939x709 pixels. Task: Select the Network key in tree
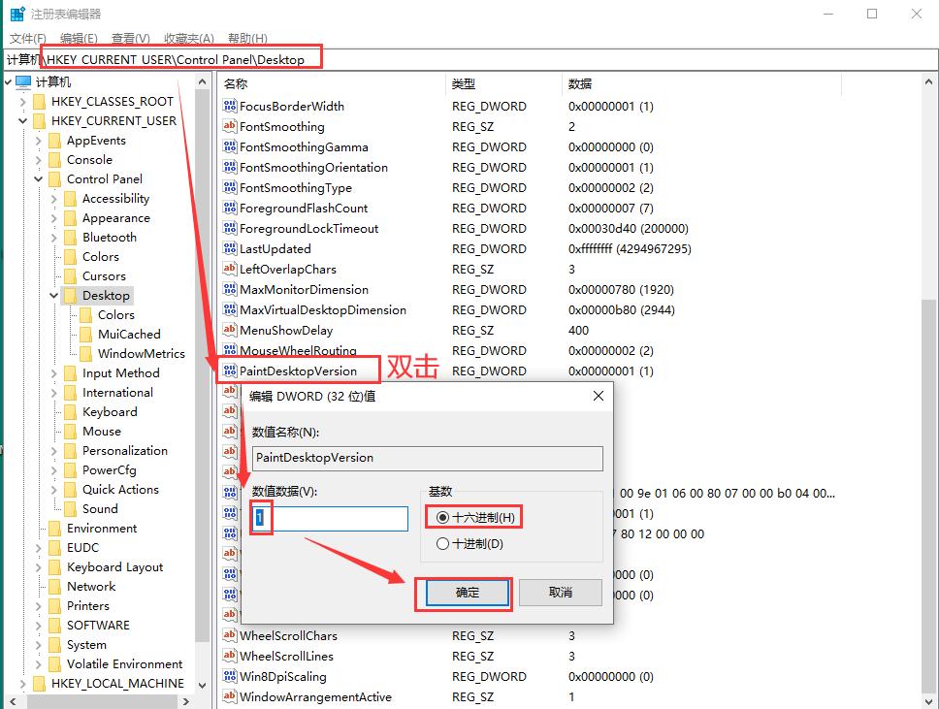click(91, 587)
